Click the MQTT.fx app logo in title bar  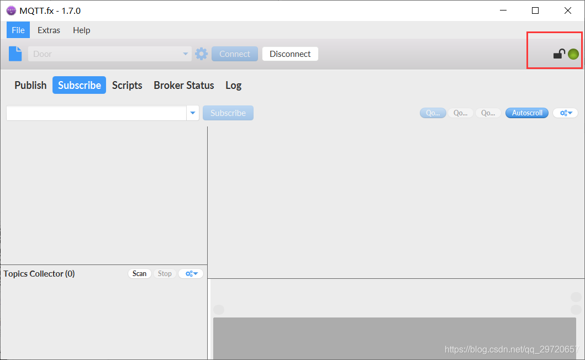(x=11, y=10)
